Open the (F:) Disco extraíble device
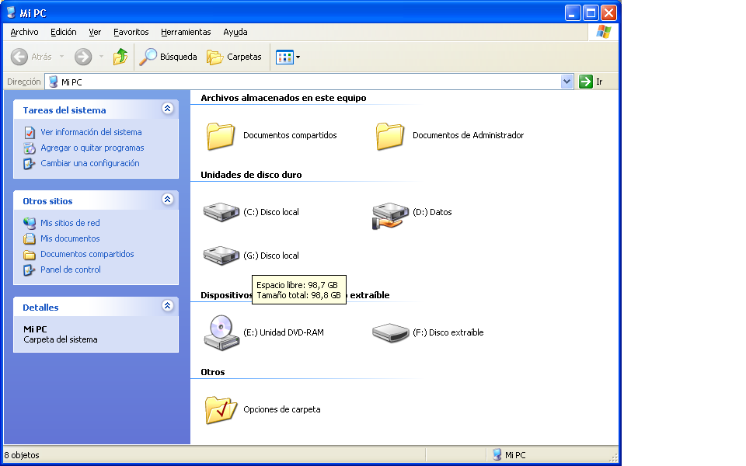The height and width of the screenshot is (466, 746). 391,332
